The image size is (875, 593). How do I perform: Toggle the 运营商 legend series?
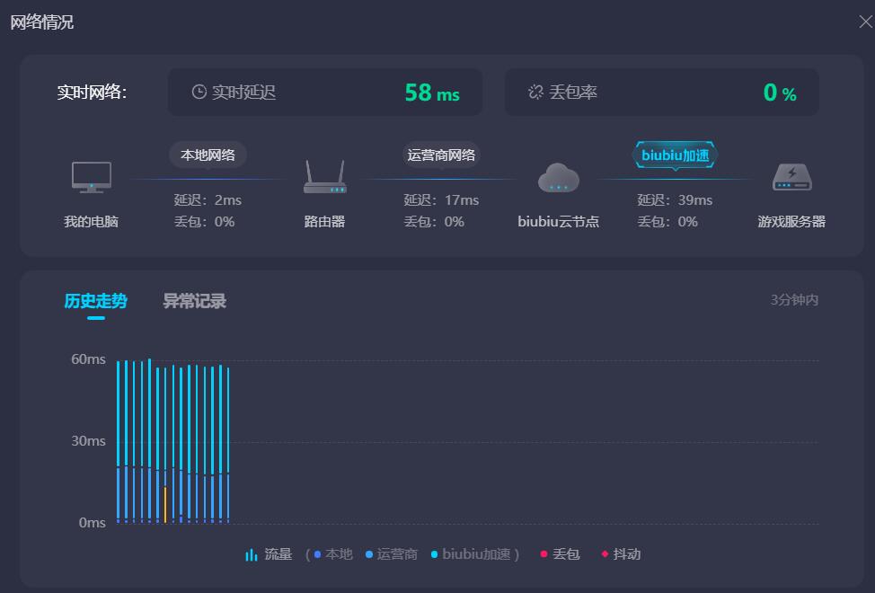(391, 554)
